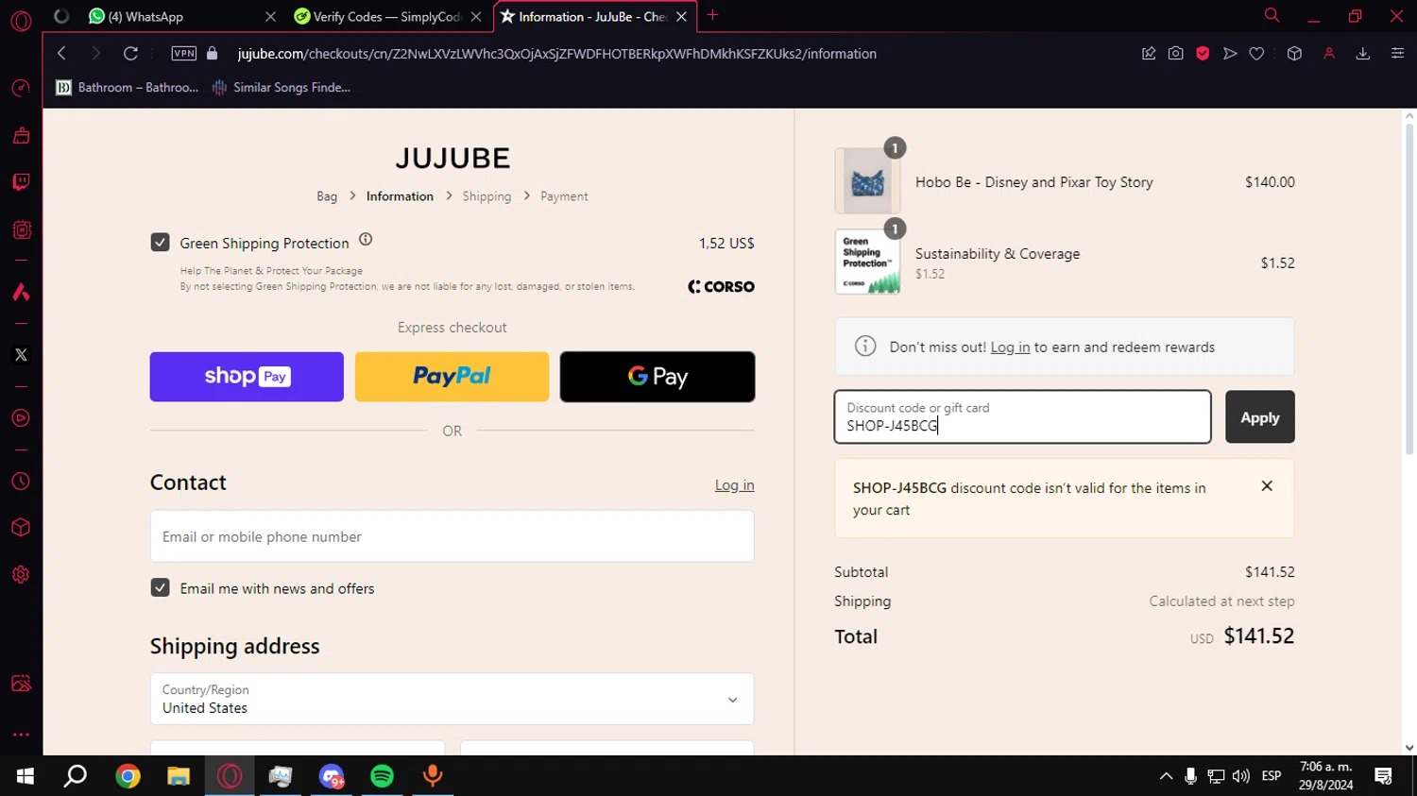
Task: Go back to the previous page
Action: coord(61,54)
